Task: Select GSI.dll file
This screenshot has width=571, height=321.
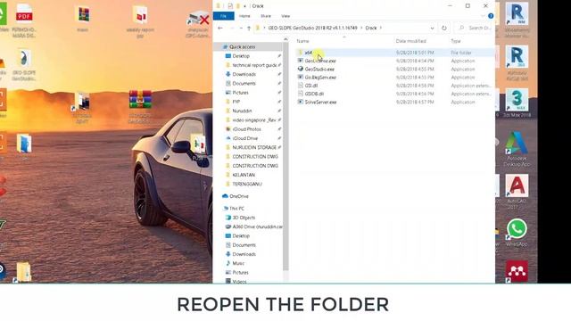Action: [x=311, y=86]
